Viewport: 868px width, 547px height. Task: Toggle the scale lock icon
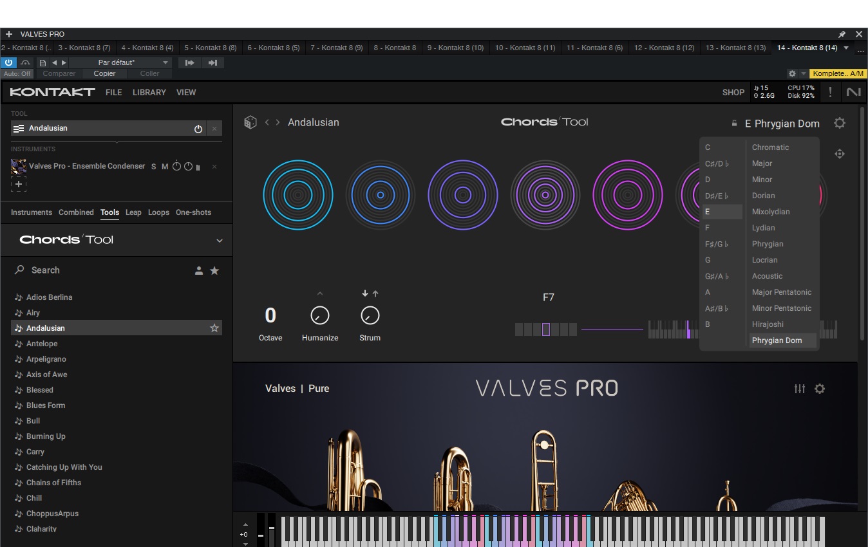[734, 124]
